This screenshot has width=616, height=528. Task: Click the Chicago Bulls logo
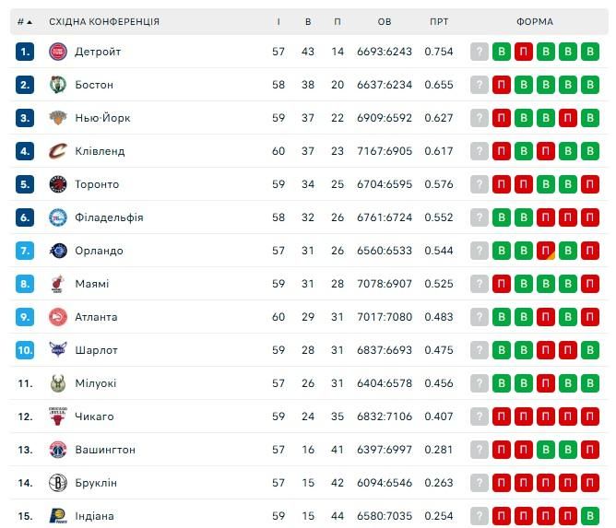click(58, 417)
